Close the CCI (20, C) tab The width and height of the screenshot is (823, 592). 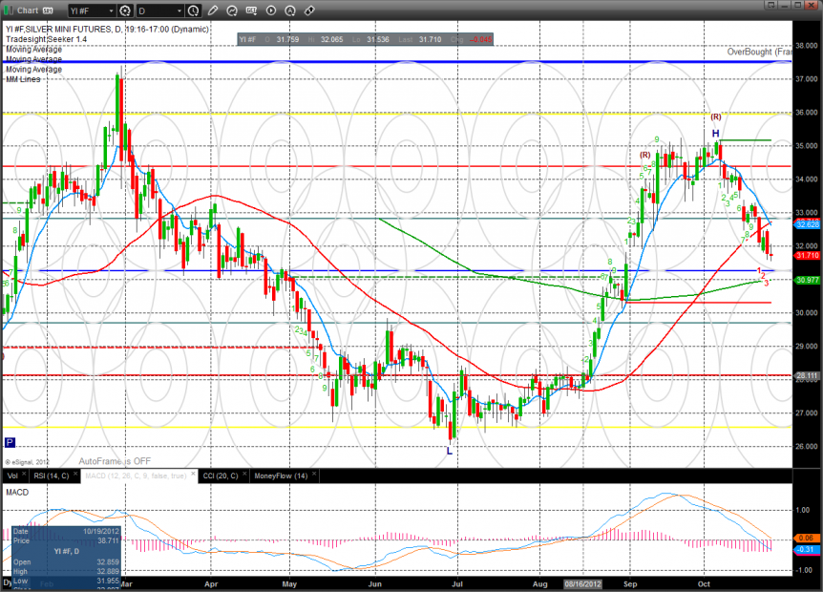tap(244, 474)
